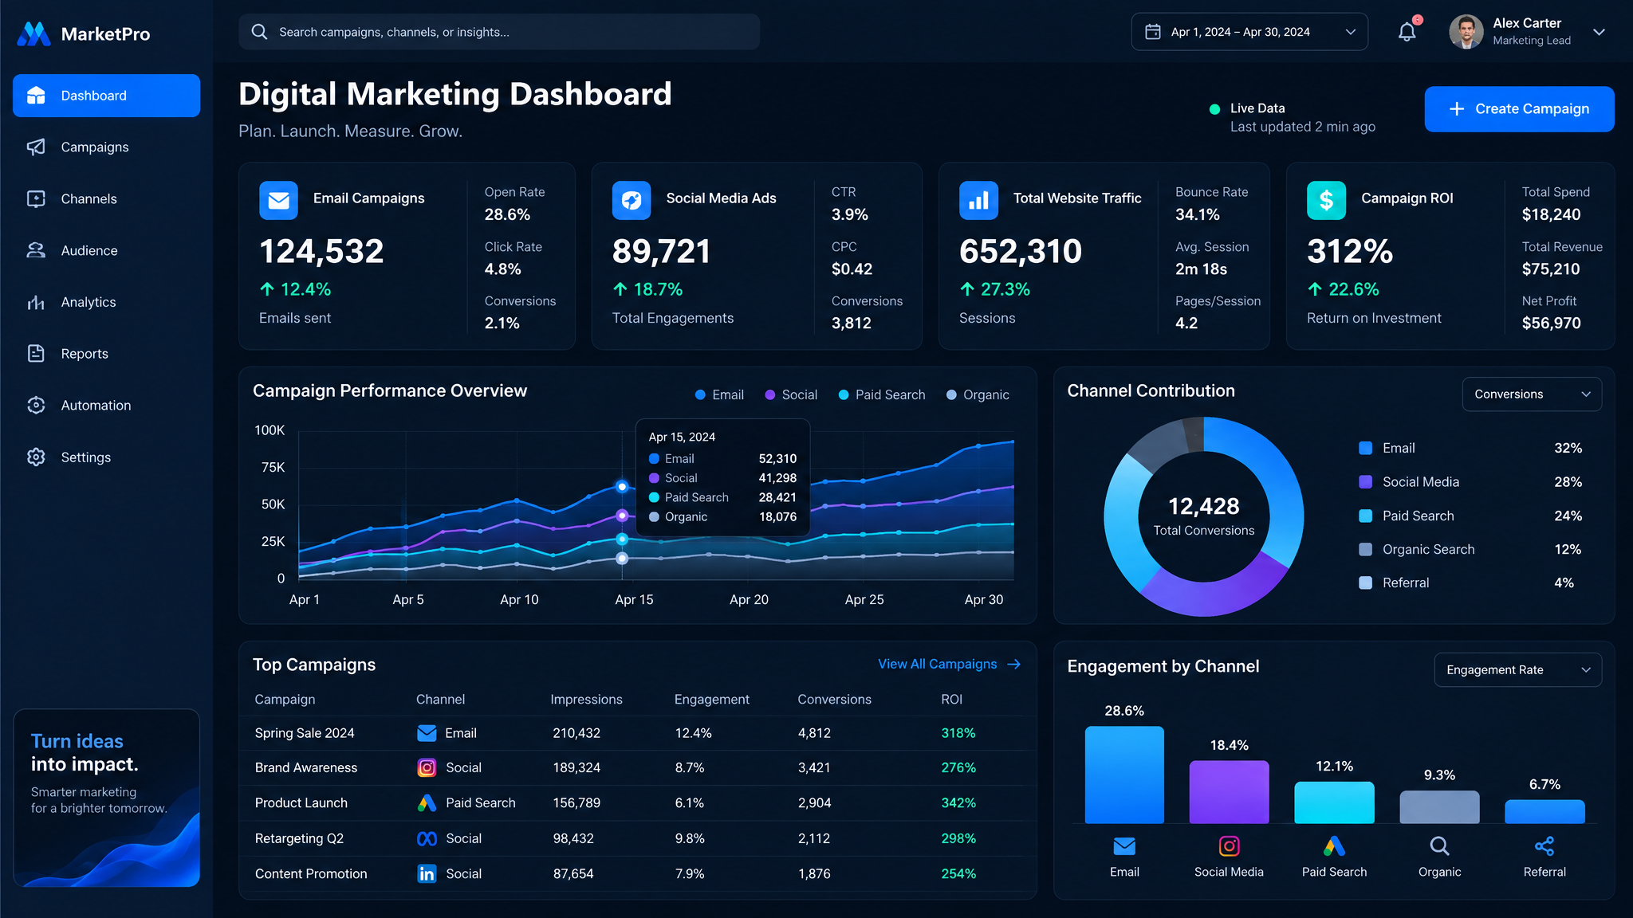Open the Engagement Rate dropdown

(x=1518, y=670)
